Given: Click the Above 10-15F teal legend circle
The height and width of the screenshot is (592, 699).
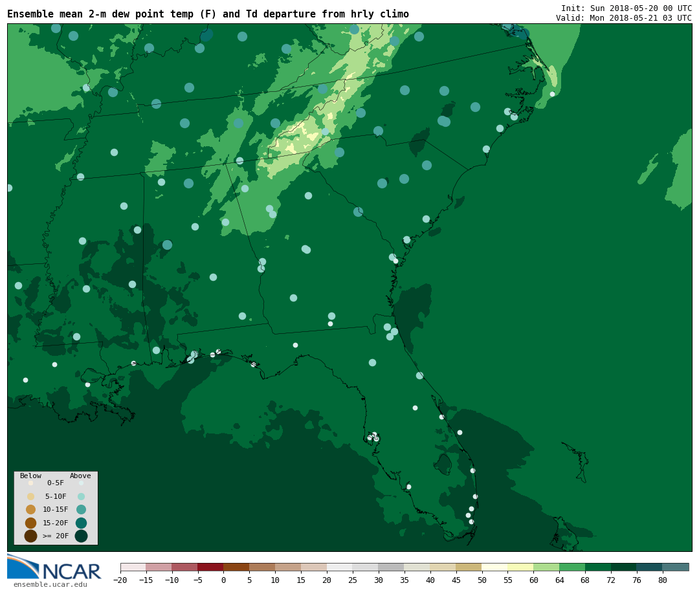Looking at the screenshot, I should pyautogui.click(x=81, y=510).
